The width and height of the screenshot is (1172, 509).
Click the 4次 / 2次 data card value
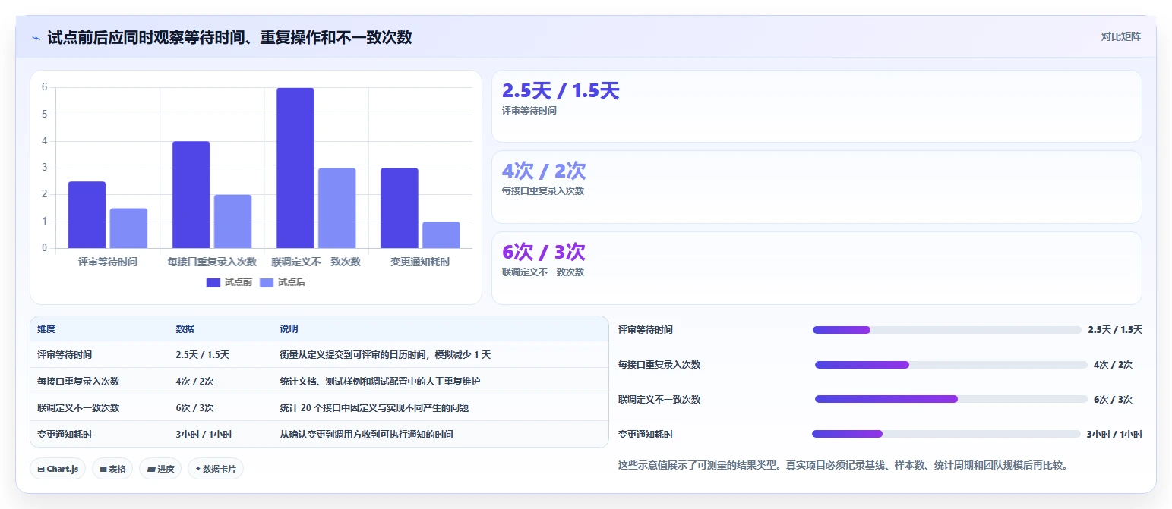[544, 171]
